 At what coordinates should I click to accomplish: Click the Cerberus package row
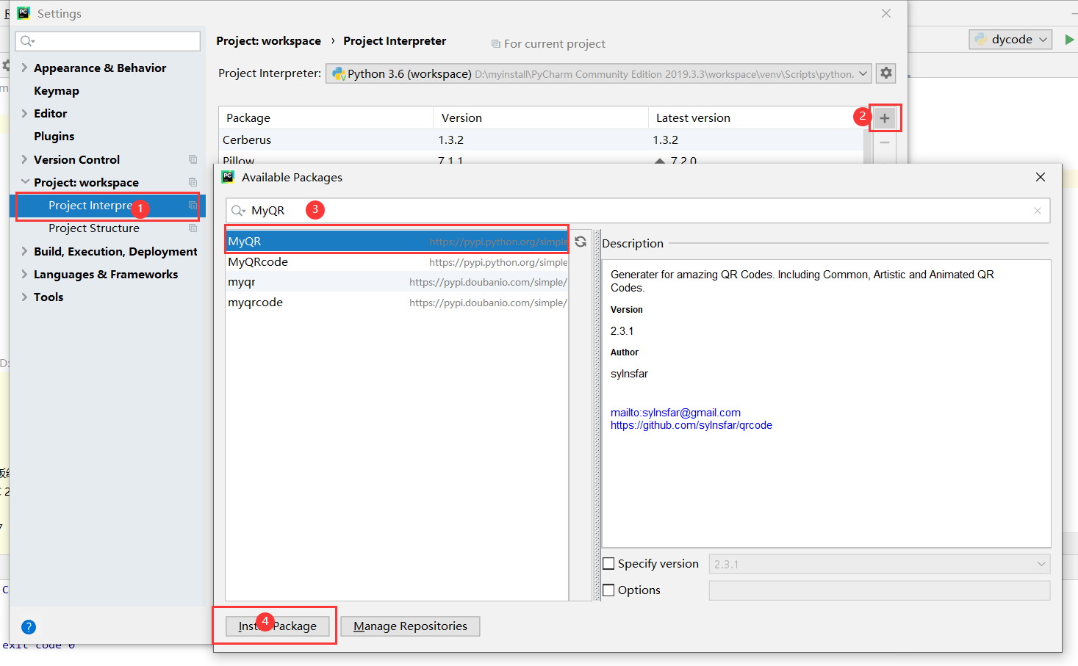[541, 140]
